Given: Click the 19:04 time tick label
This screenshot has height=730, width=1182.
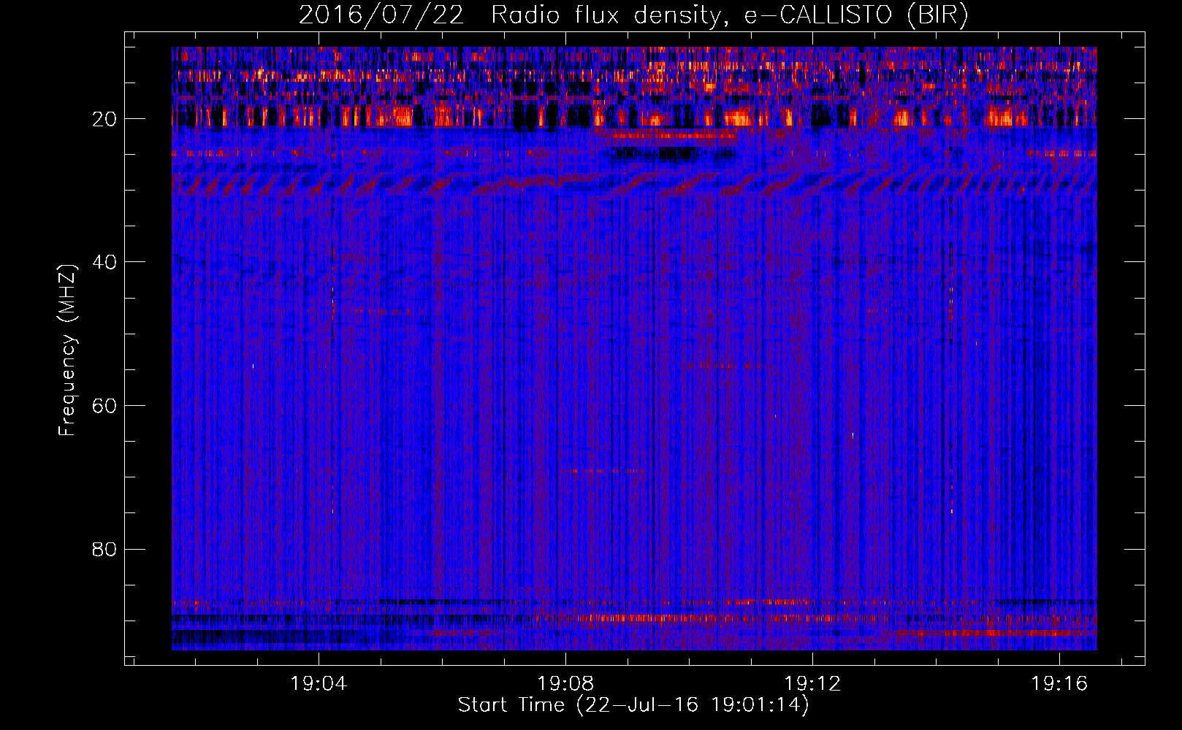Looking at the screenshot, I should [319, 684].
